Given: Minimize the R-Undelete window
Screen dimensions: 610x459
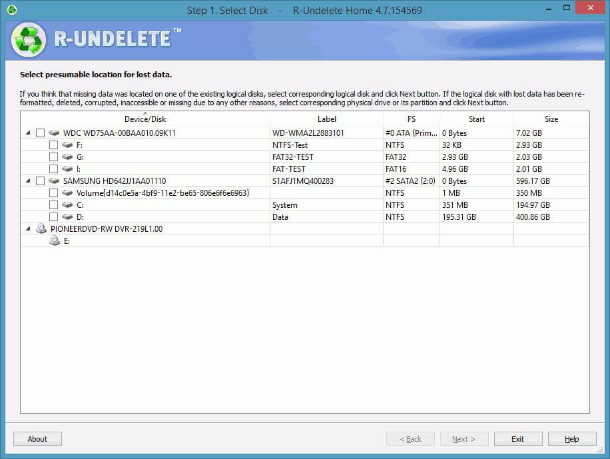Looking at the screenshot, I should (x=549, y=8).
